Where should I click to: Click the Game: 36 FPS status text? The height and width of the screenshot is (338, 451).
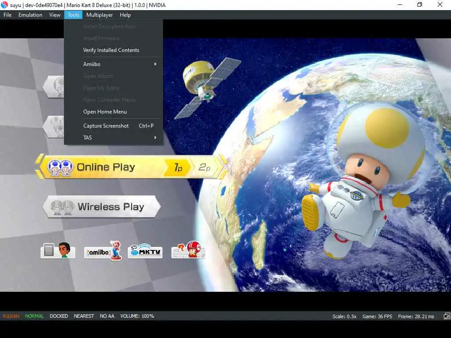pos(377,316)
